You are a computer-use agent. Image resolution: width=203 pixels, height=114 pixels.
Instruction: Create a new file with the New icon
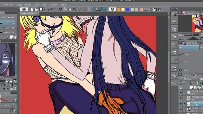click(32, 9)
